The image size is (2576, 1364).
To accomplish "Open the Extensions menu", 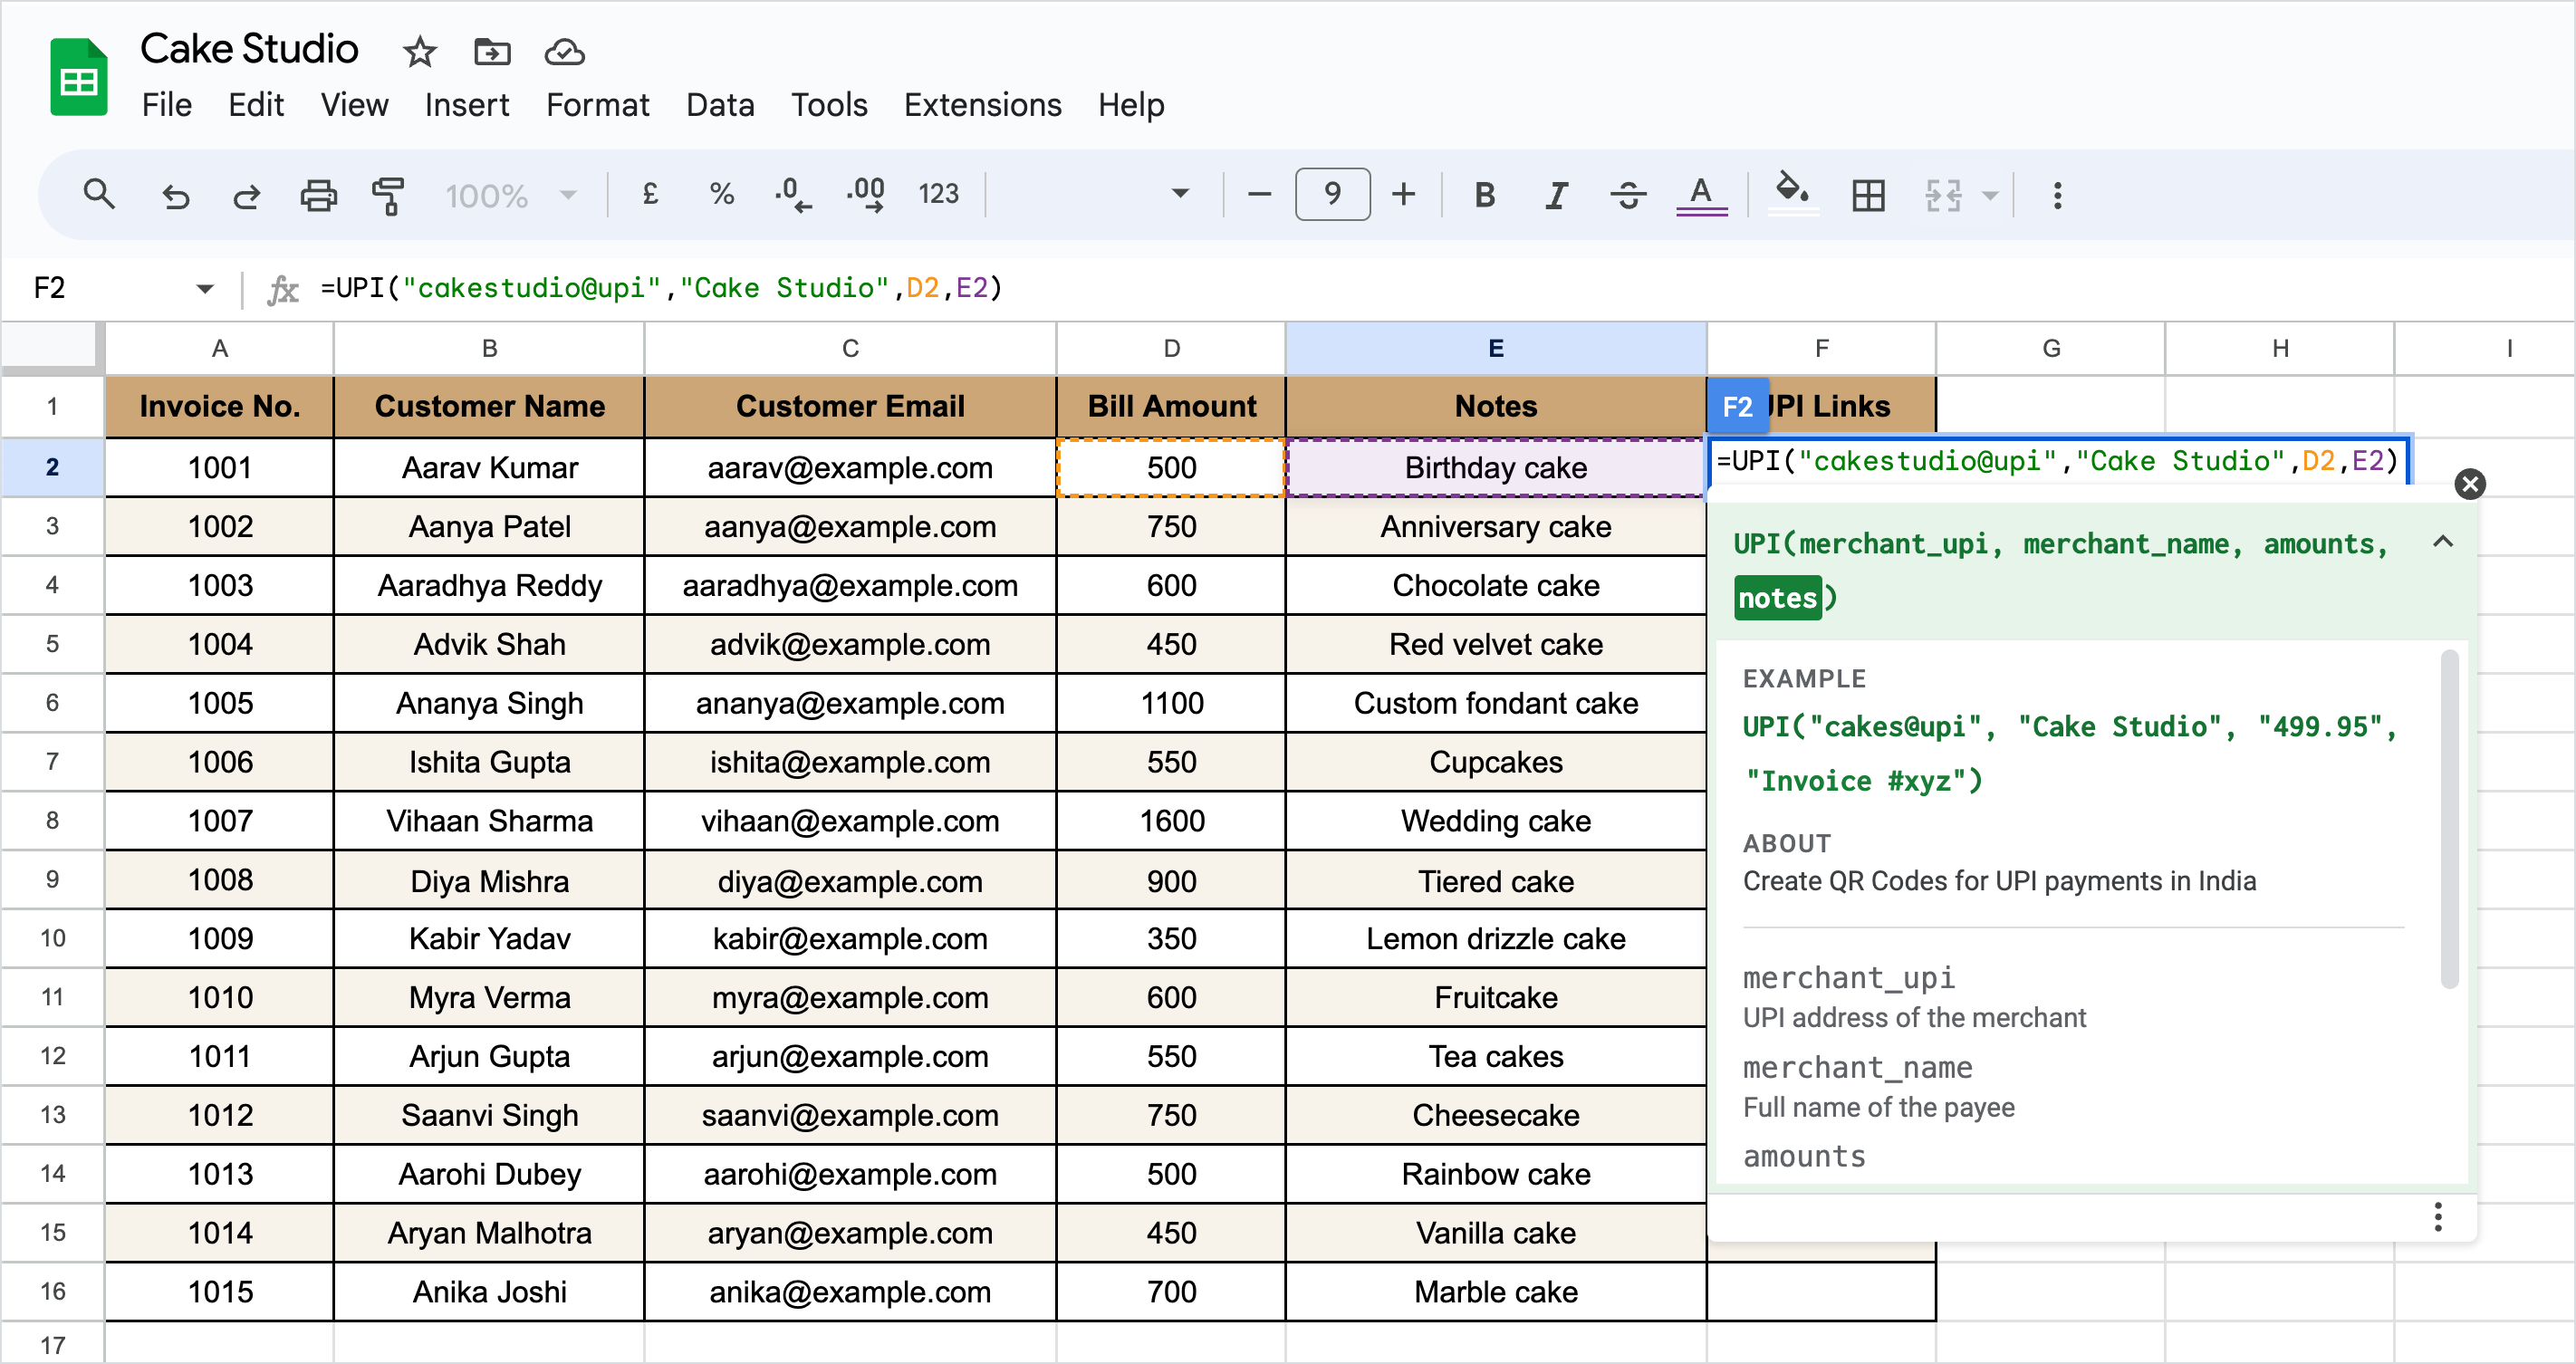I will (x=982, y=104).
